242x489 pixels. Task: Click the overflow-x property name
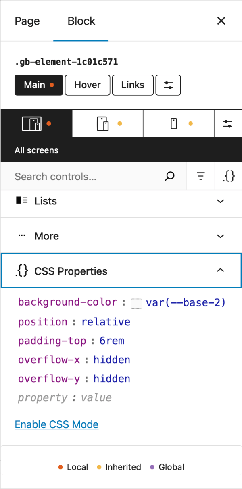point(49,360)
